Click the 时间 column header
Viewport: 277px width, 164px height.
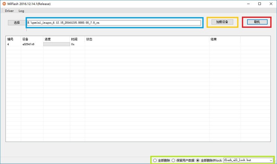[x=77, y=39]
